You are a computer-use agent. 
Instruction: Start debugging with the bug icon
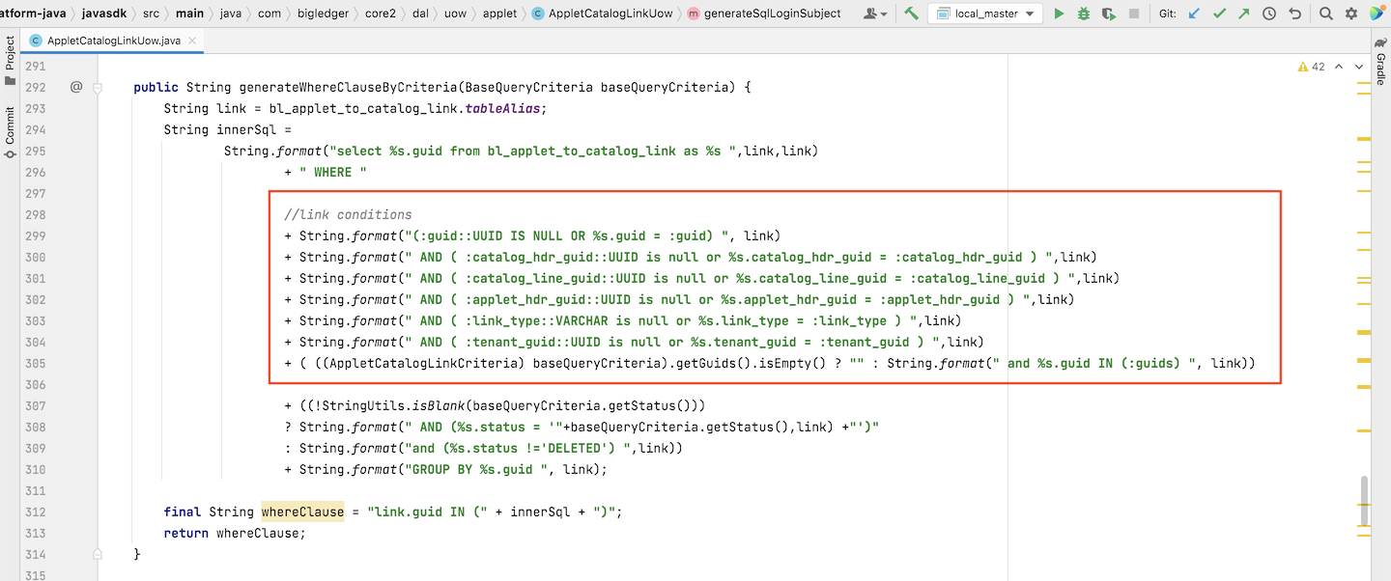[1084, 14]
